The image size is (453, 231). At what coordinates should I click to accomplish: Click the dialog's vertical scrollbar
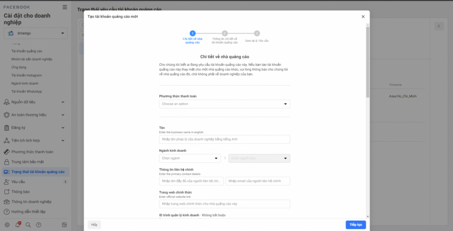[368, 62]
